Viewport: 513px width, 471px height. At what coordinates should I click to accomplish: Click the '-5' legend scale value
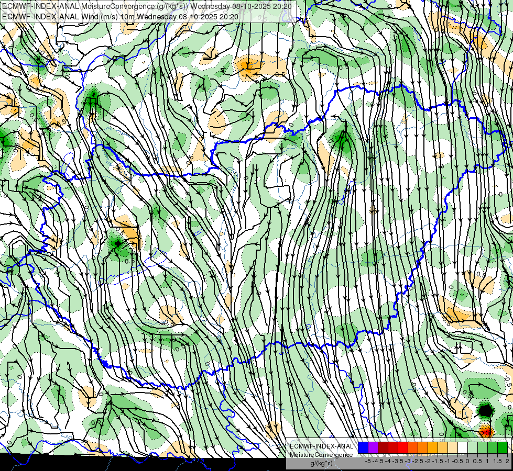point(368,461)
